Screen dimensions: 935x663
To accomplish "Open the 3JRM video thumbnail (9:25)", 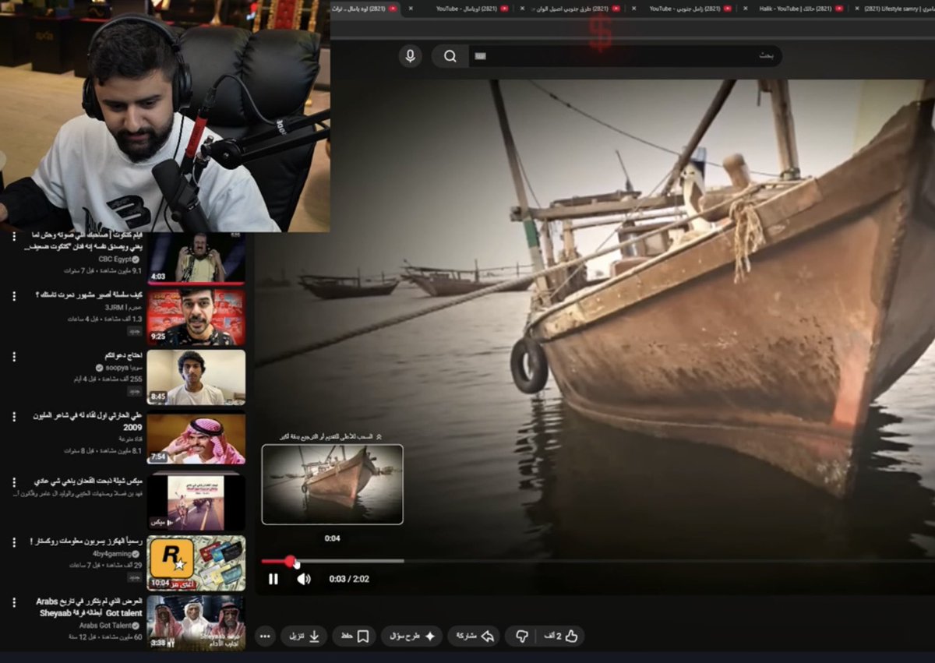I will [196, 317].
